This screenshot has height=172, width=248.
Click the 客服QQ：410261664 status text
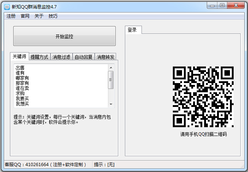click(45, 165)
